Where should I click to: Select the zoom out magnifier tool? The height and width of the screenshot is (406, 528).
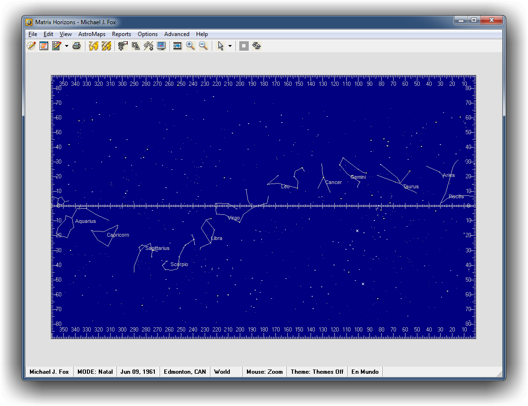tap(203, 46)
